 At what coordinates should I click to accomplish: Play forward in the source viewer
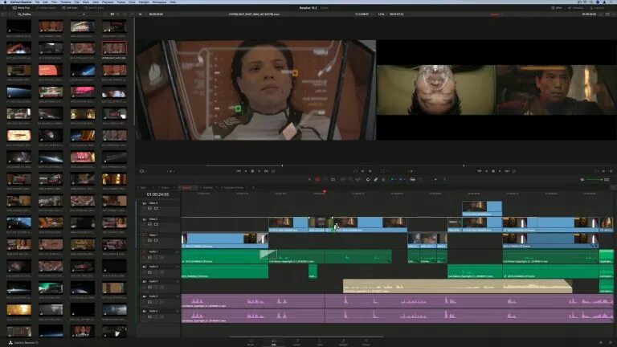pyautogui.click(x=259, y=171)
